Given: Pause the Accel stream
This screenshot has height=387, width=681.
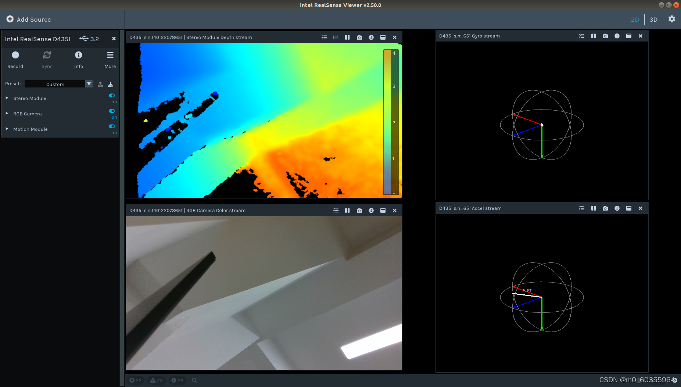Looking at the screenshot, I should click(x=594, y=208).
